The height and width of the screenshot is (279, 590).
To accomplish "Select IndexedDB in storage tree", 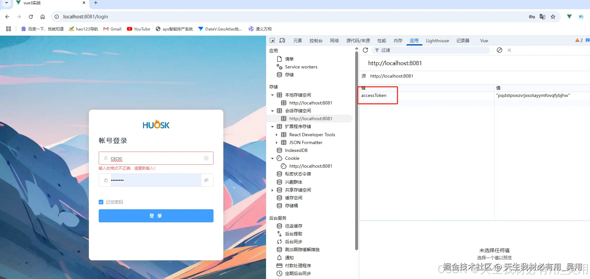I will point(292,150).
